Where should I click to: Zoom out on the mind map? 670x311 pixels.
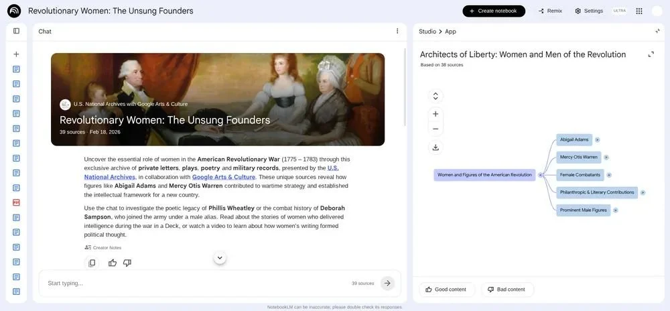[435, 129]
